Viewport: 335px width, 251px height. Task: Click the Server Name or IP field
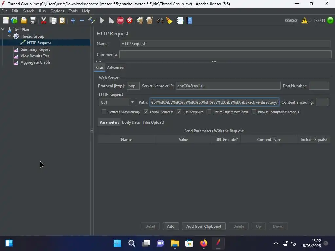click(x=228, y=86)
